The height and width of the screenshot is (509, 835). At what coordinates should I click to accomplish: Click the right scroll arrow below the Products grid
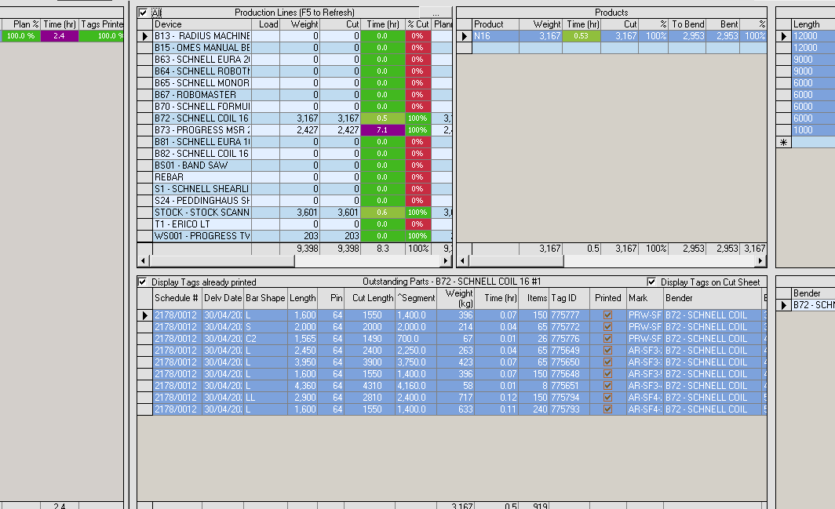(760, 260)
